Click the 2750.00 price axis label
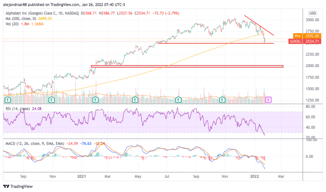The image size is (326, 192). 312,31
